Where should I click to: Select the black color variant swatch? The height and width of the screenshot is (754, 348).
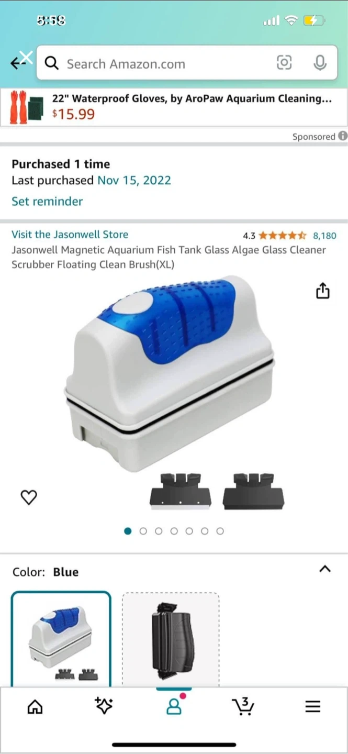click(x=171, y=639)
